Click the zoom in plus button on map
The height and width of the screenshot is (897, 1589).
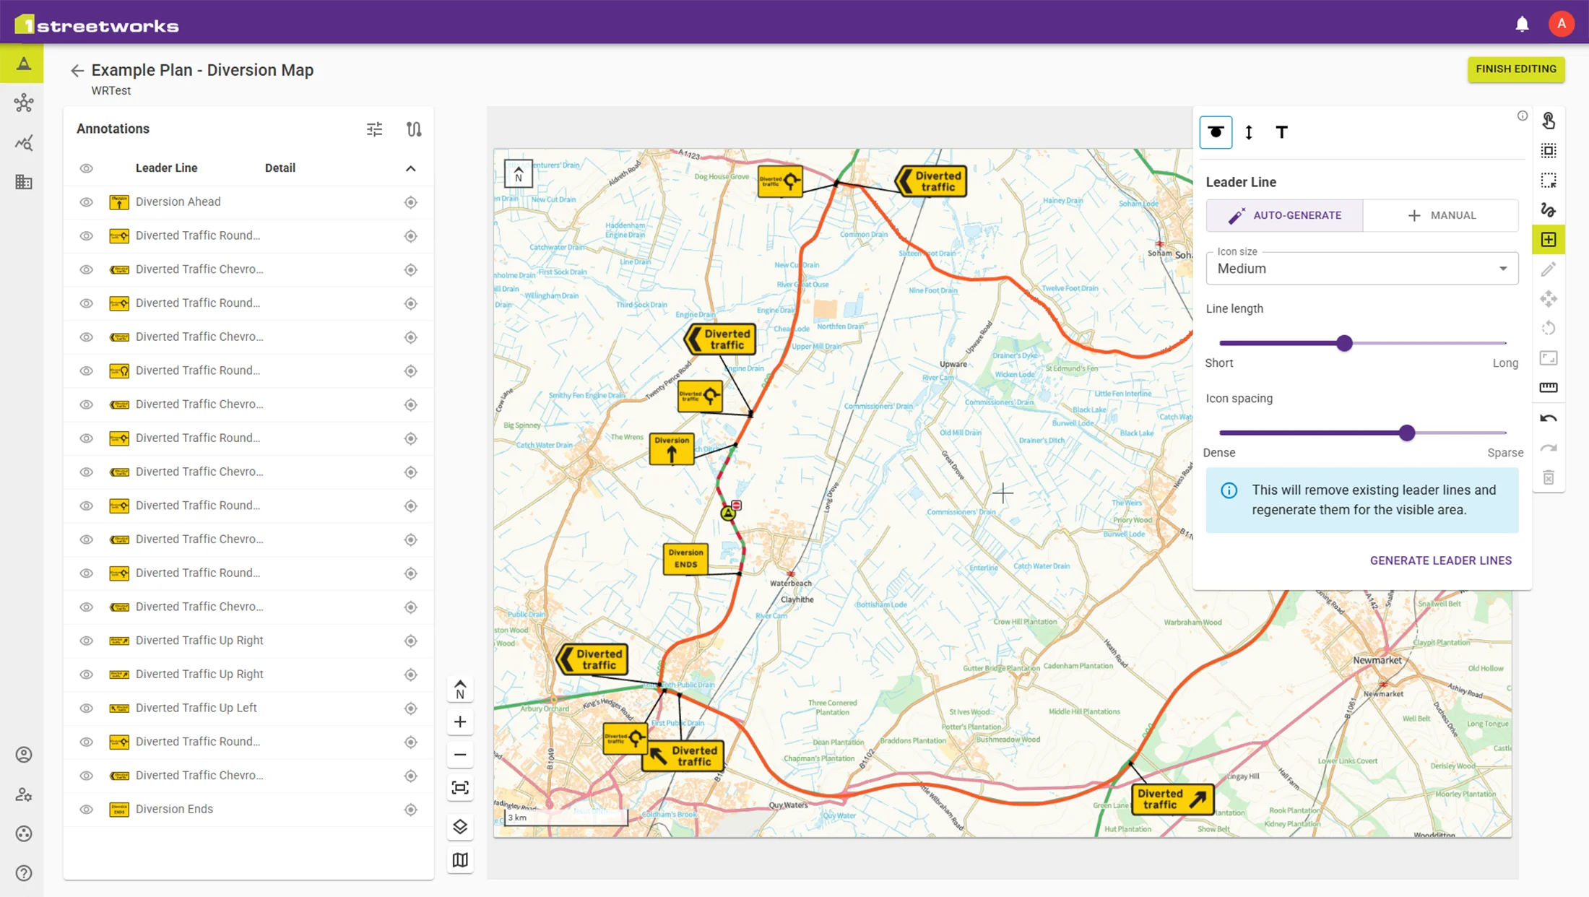click(460, 721)
